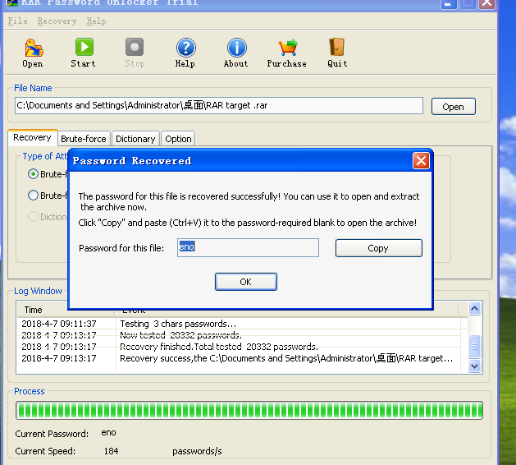Open the Help menu
This screenshot has width=516, height=465.
[96, 21]
